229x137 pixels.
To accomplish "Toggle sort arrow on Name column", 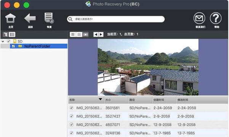I will click(x=100, y=99).
